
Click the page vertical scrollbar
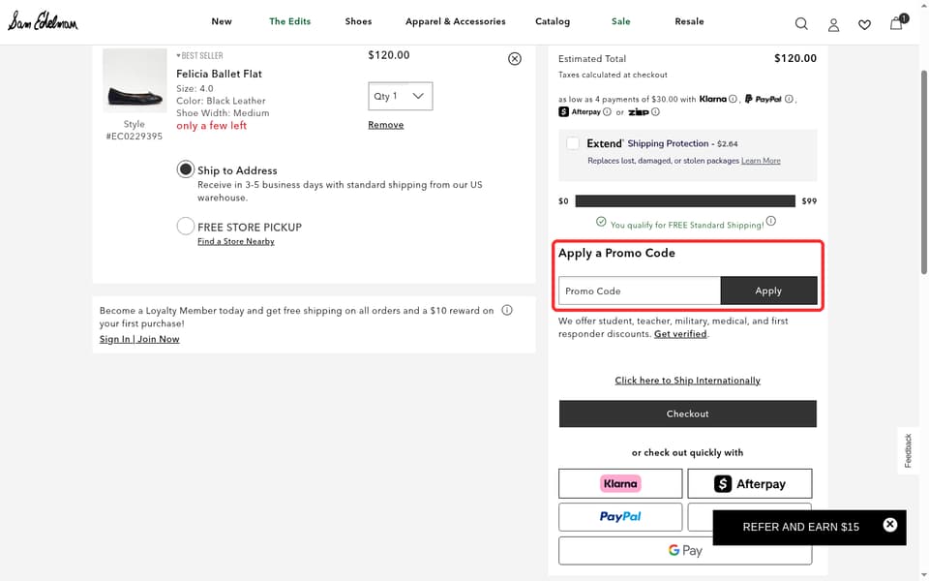point(923,172)
